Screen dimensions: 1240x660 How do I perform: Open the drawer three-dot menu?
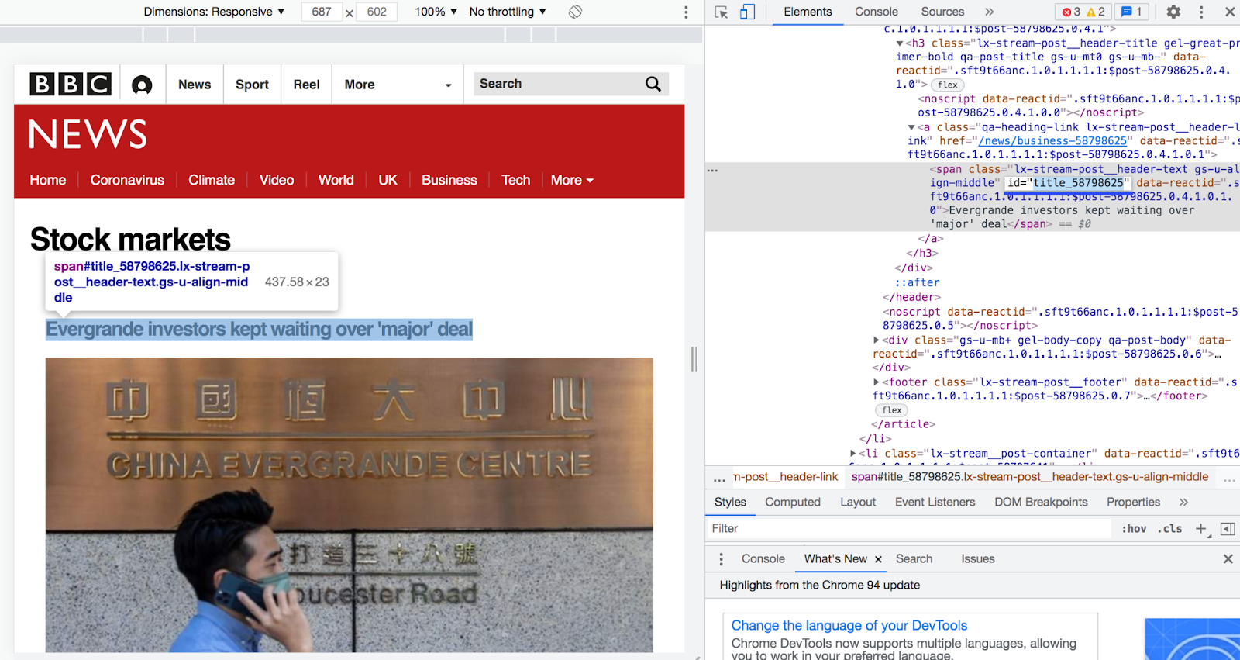[x=721, y=558]
